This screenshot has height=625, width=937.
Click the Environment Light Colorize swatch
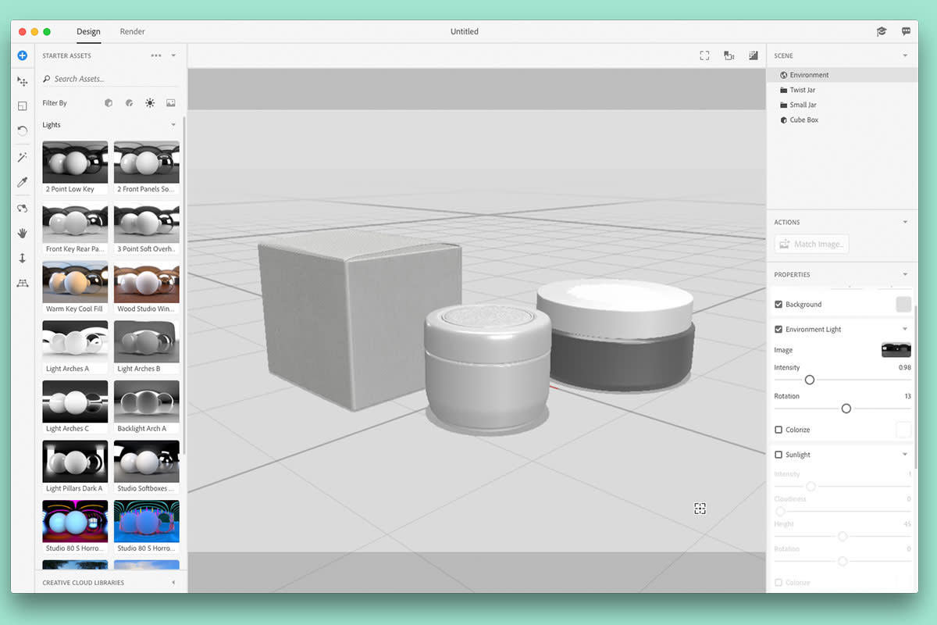pos(903,430)
